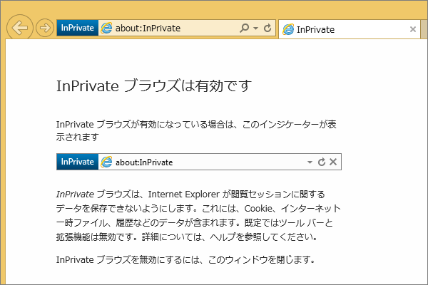This screenshot has width=428, height=285.
Task: Click the heading InPrivate ブラウズは有効です
Action: (153, 85)
